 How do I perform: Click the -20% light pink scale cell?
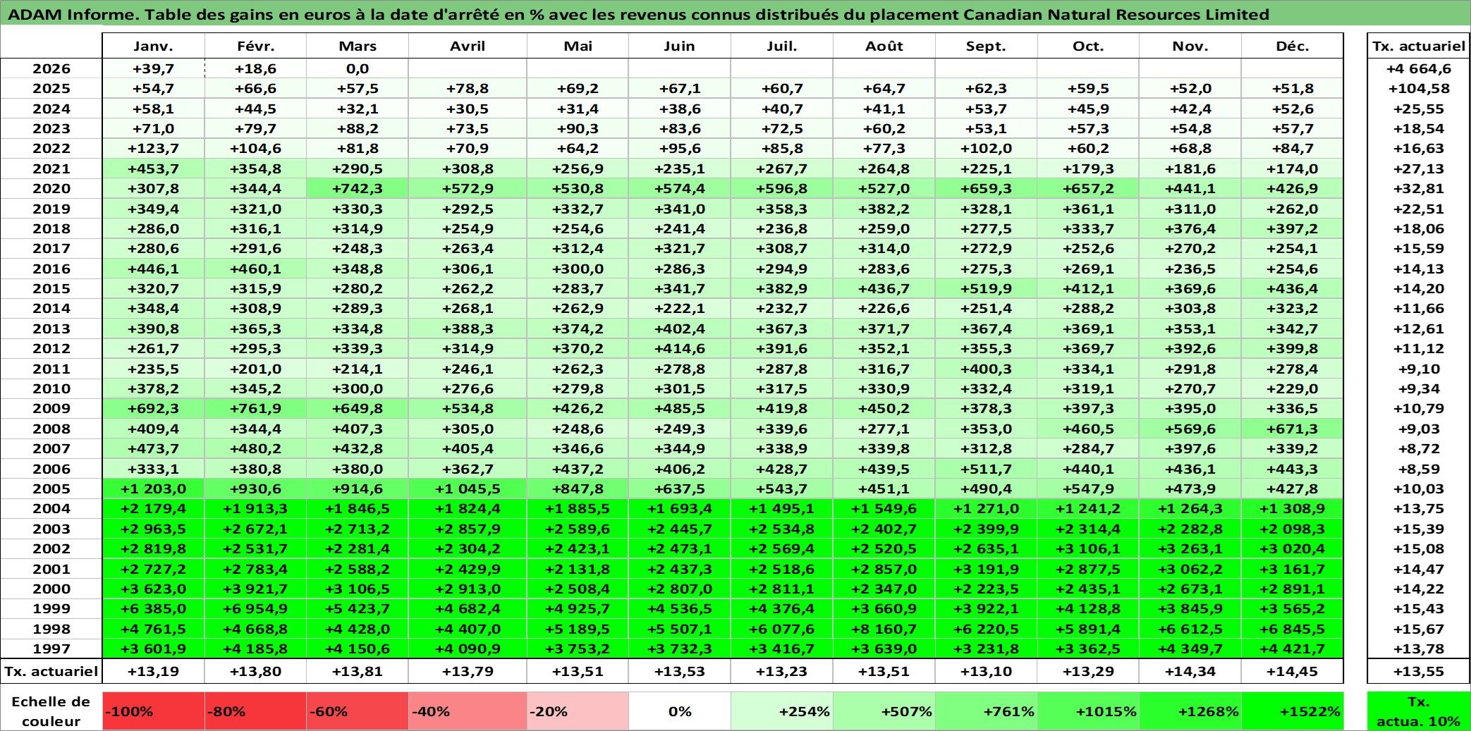[x=578, y=711]
